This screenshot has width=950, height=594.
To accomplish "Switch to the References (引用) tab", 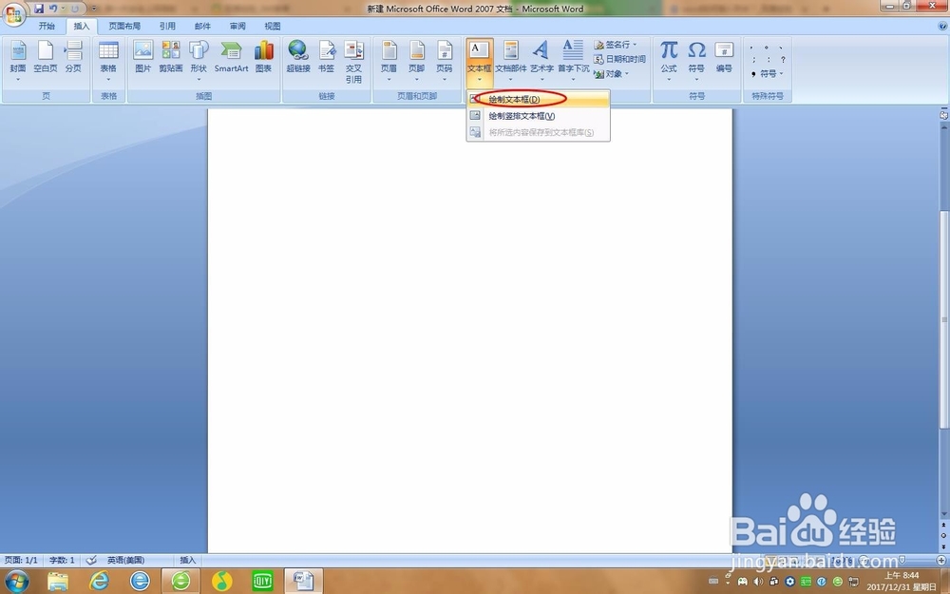I will [x=167, y=26].
